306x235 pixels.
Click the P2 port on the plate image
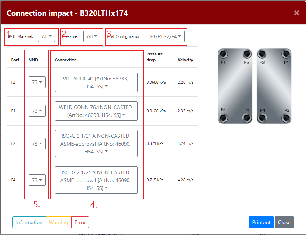click(x=262, y=54)
